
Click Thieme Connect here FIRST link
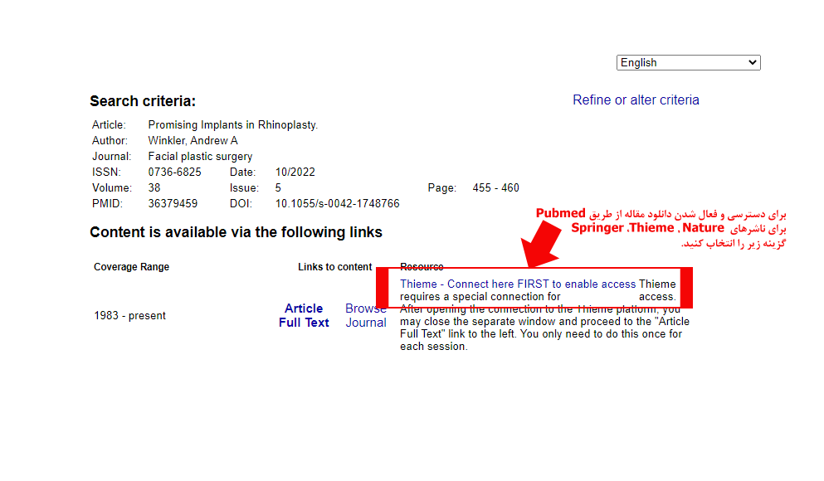(x=518, y=284)
